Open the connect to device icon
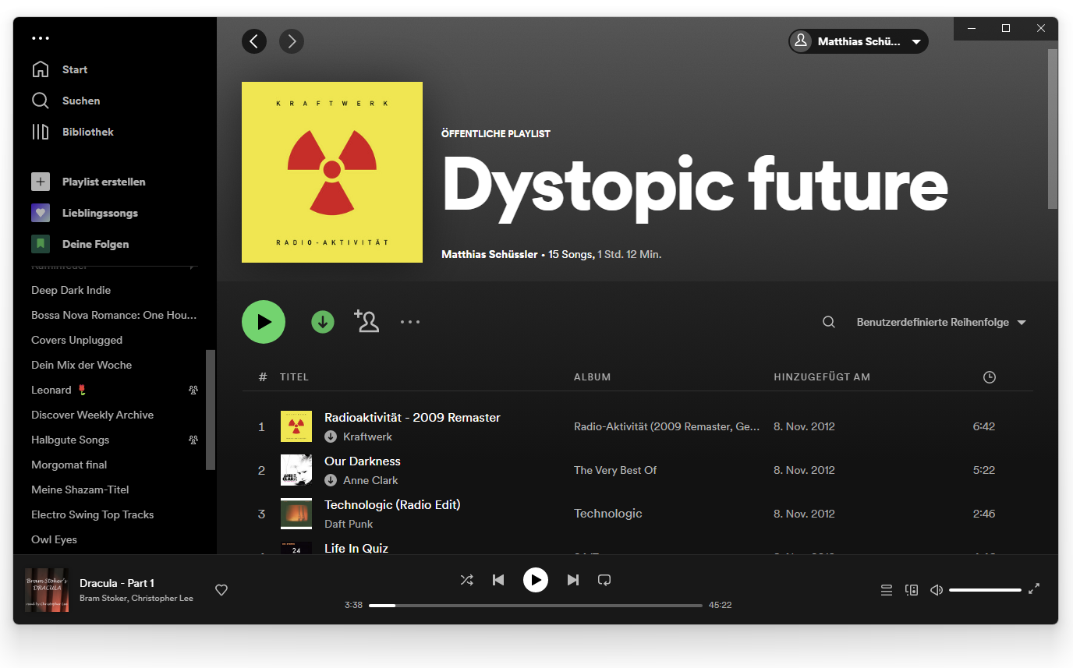Viewport: 1073px width, 668px height. pos(911,590)
